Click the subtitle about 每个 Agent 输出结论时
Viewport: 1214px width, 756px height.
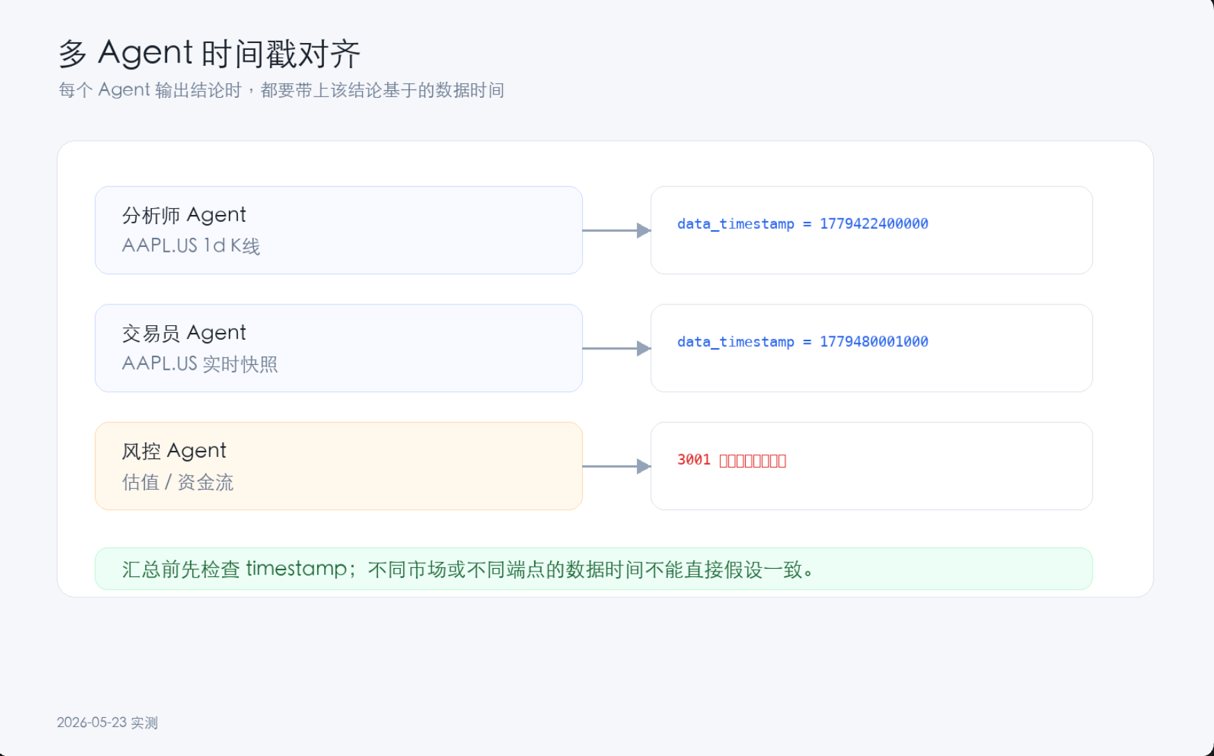click(x=281, y=90)
